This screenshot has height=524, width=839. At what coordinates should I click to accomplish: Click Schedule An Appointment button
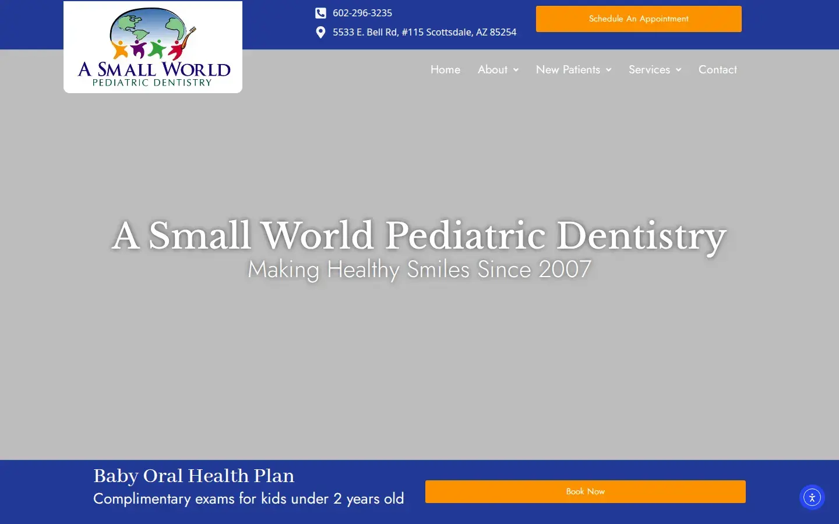point(639,19)
